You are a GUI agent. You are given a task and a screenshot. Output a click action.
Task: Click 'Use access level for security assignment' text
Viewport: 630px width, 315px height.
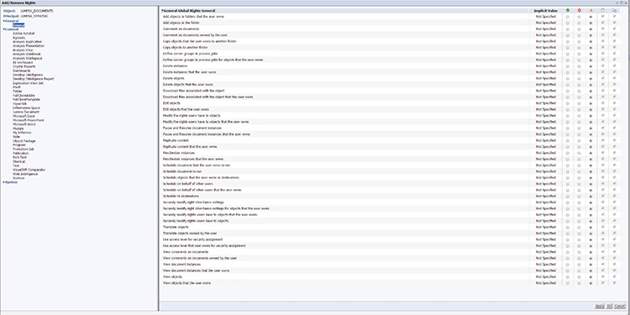(192, 239)
